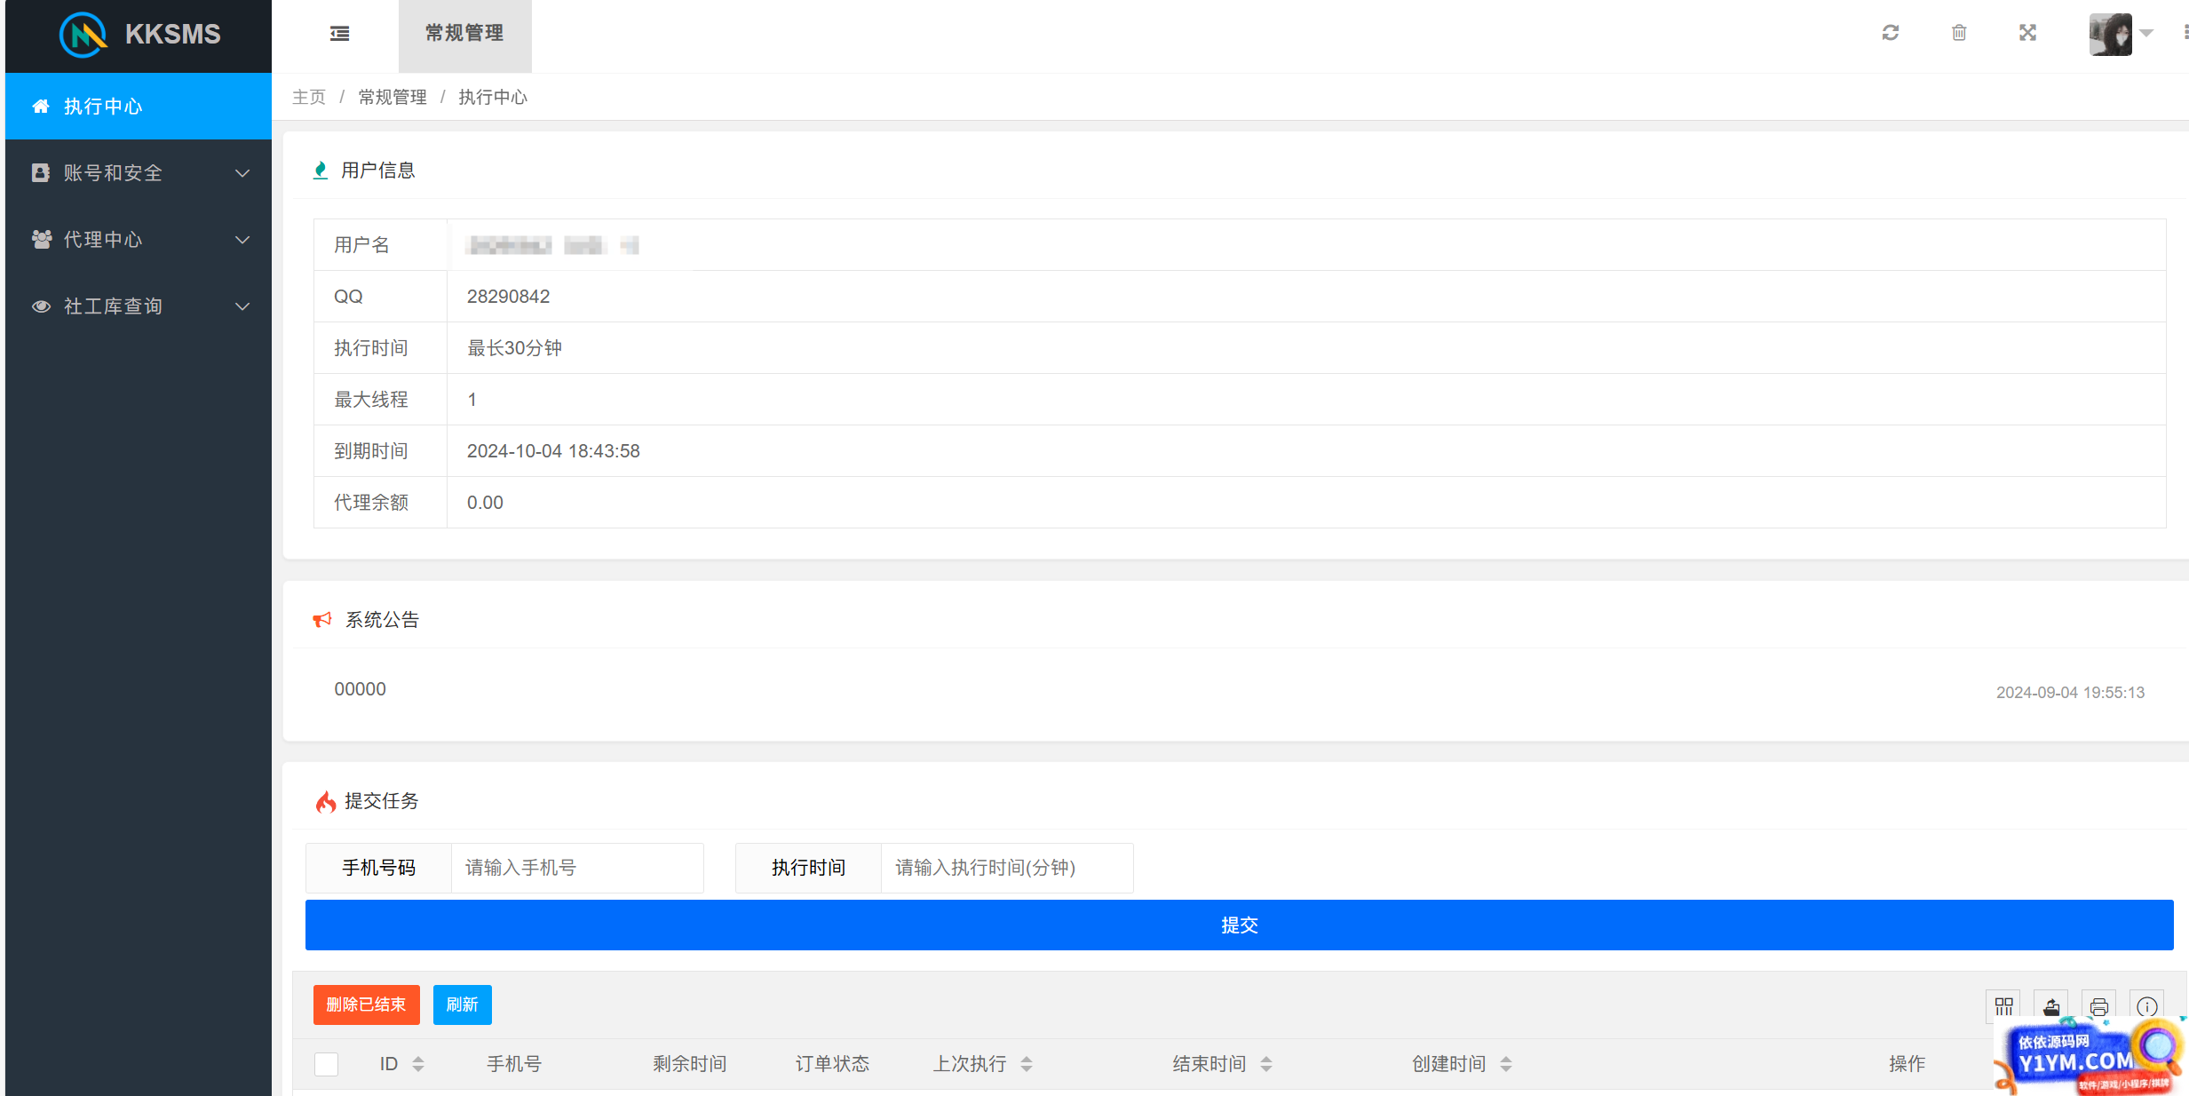Click the 代理余额 value 0.00
The image size is (2189, 1096).
click(x=485, y=503)
